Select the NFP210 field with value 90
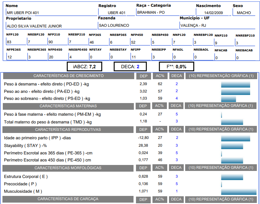 tap(57, 42)
